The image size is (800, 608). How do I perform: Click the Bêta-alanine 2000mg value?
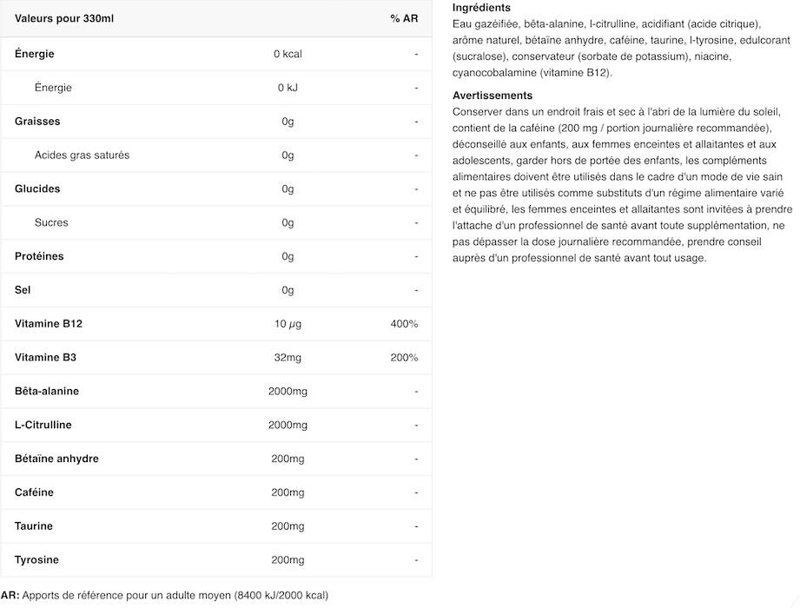coord(288,391)
